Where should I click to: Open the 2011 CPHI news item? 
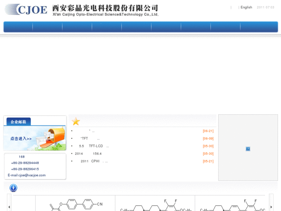click(94, 161)
